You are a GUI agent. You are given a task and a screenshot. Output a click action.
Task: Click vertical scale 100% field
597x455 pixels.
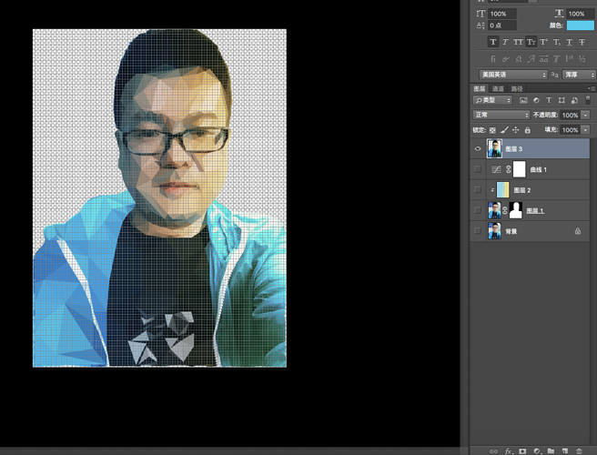point(501,14)
